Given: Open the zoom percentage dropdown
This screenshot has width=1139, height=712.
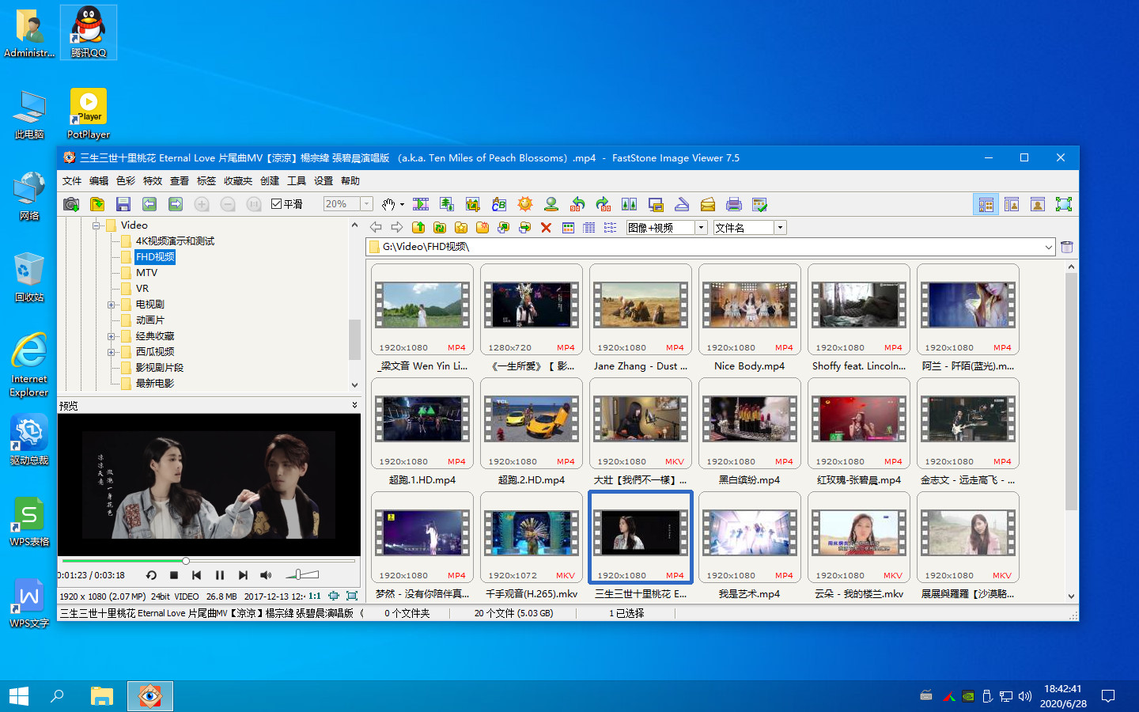Looking at the screenshot, I should coord(366,204).
